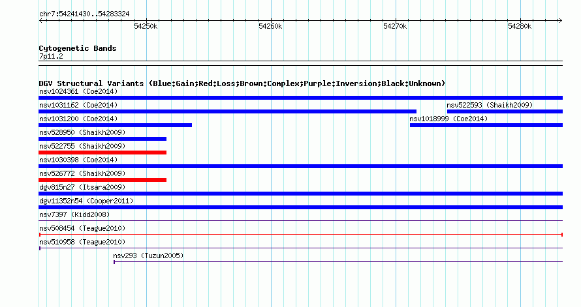581x307 pixels.
Task: Click the blue gain bar under nsv522593
Action: (505, 111)
